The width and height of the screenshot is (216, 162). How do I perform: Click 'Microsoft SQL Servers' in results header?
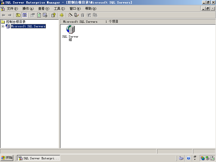point(80,22)
